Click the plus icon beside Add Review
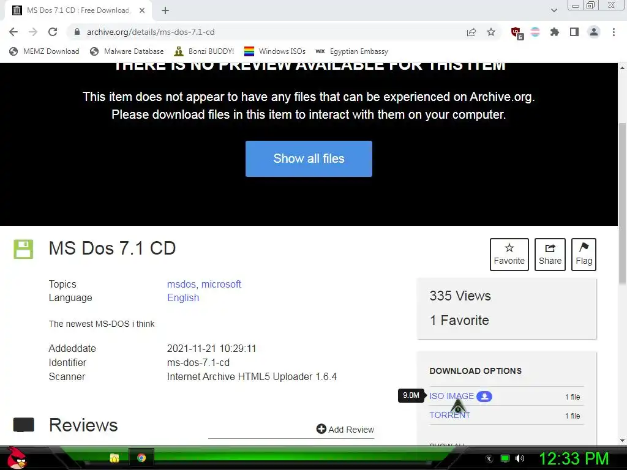 (x=321, y=429)
